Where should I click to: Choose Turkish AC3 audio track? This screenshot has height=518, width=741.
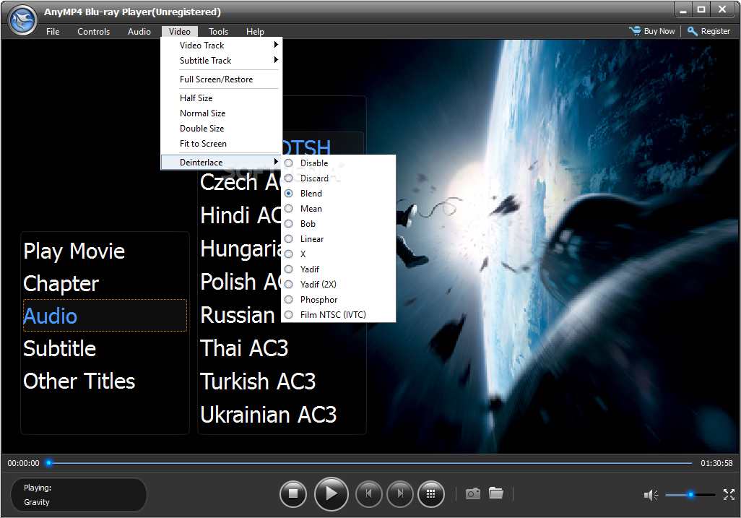[258, 381]
